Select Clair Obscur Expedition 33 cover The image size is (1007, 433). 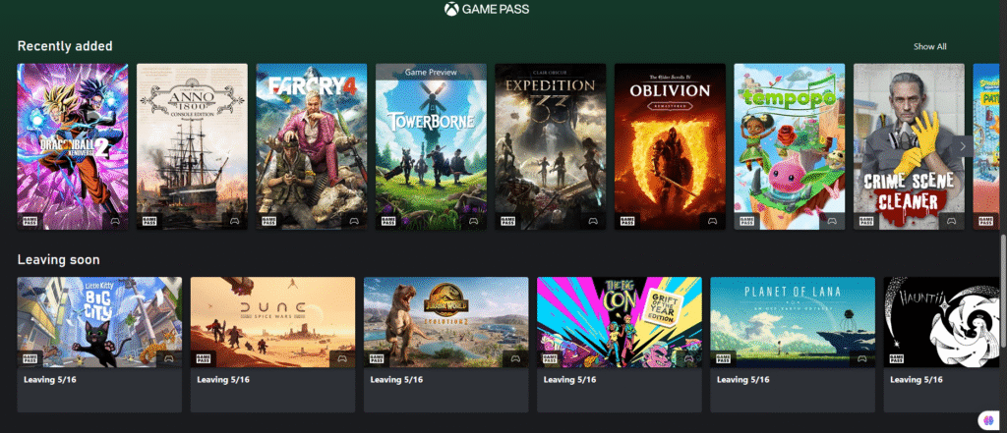pos(551,146)
